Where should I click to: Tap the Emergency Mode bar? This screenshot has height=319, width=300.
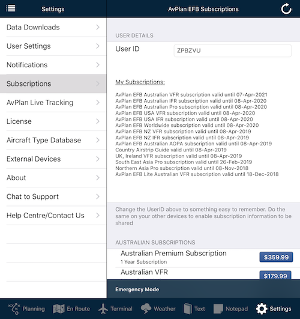(203, 289)
